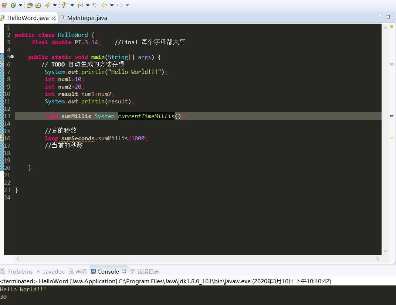Image resolution: width=396 pixels, height=305 pixels.
Task: Open the Next Annotation dropdown arrow
Action: click(72, 5)
